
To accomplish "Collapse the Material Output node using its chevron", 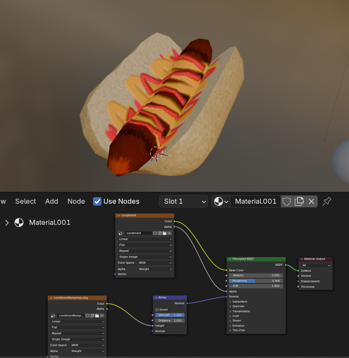I will (302, 259).
